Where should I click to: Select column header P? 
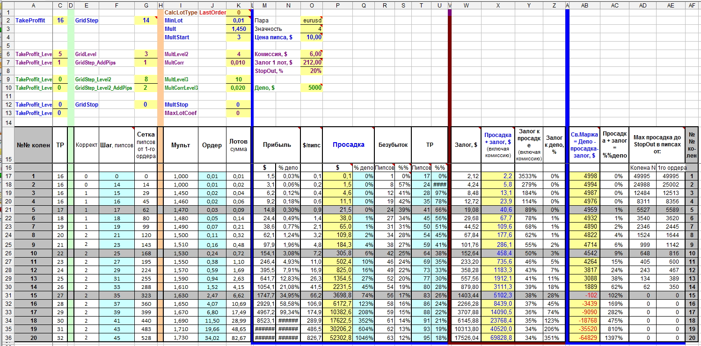point(338,5)
